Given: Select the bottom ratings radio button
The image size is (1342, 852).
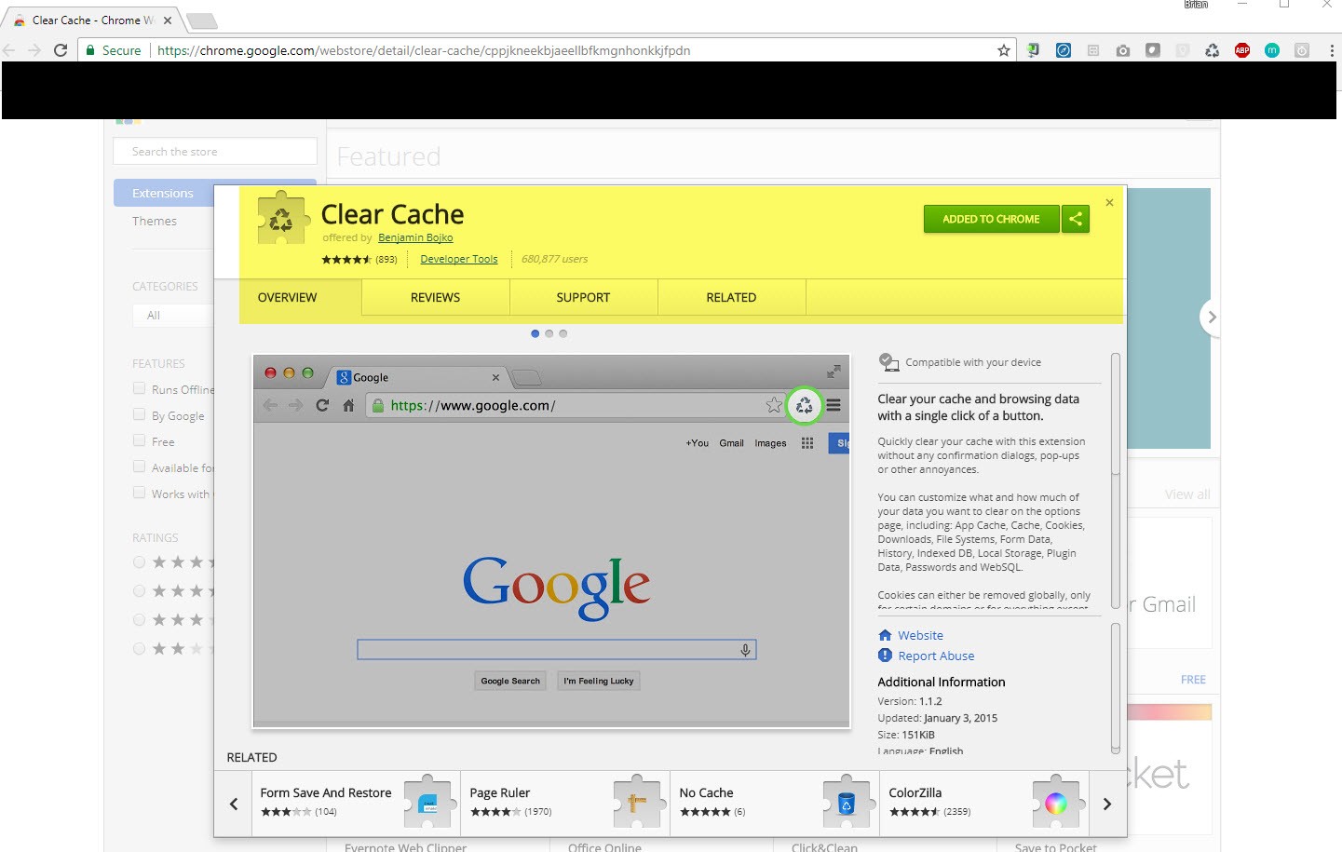Looking at the screenshot, I should click(139, 649).
